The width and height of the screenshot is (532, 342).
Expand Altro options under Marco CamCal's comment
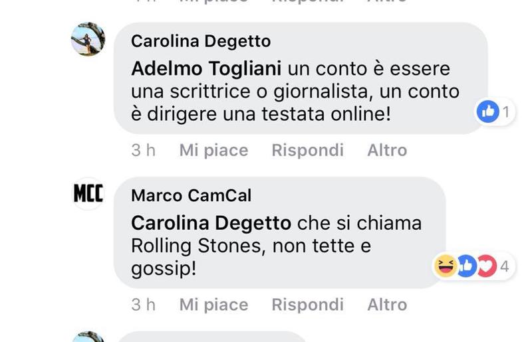(x=387, y=305)
